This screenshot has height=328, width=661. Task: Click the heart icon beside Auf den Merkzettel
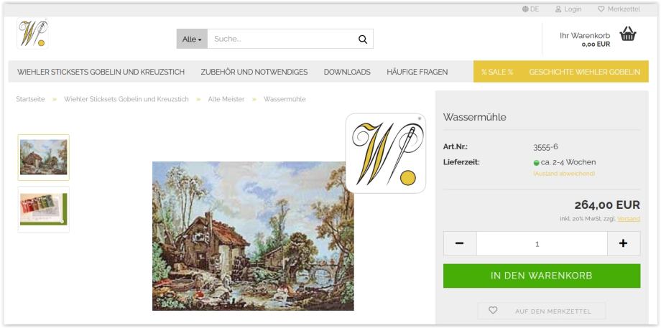493,310
